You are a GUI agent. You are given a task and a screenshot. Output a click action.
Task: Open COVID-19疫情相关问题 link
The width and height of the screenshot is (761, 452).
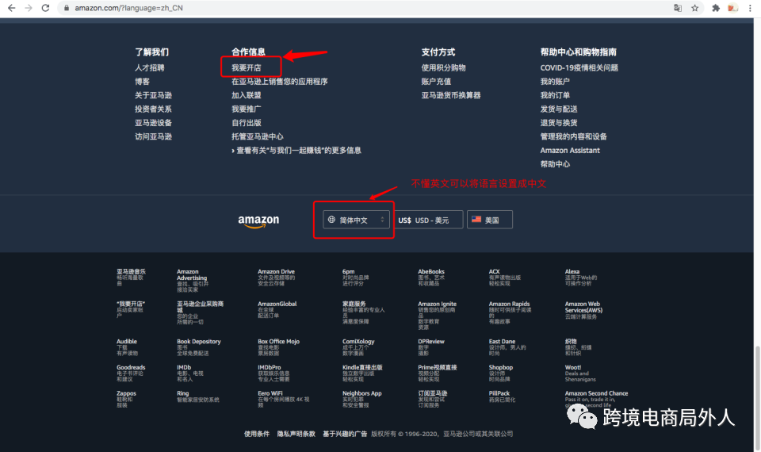coord(579,67)
